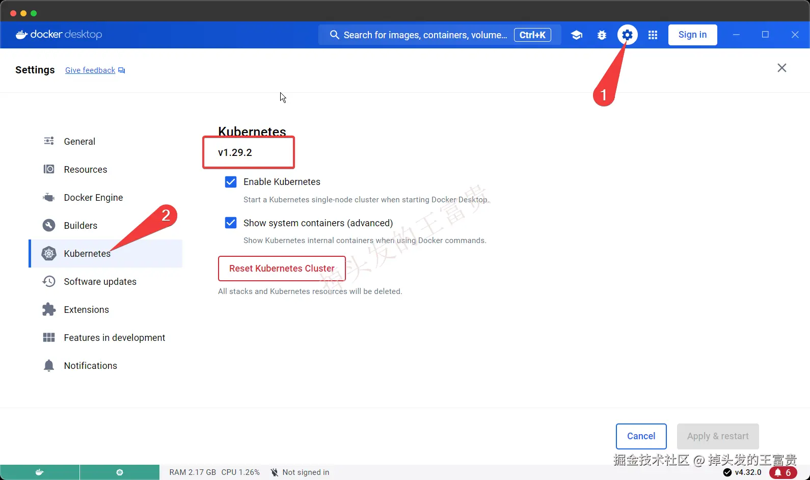Click the v1.29.2 Kubernetes version text

(x=235, y=152)
